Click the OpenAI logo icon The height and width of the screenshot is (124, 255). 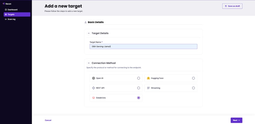(x=94, y=78)
